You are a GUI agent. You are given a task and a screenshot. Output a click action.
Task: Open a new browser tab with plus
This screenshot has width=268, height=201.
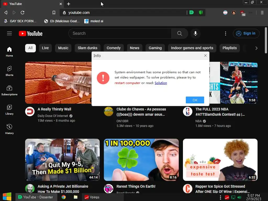[69, 4]
